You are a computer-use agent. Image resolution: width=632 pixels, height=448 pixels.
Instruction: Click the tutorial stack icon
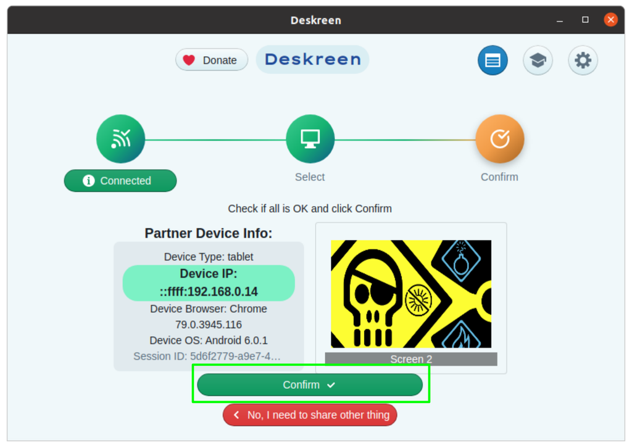[538, 60]
